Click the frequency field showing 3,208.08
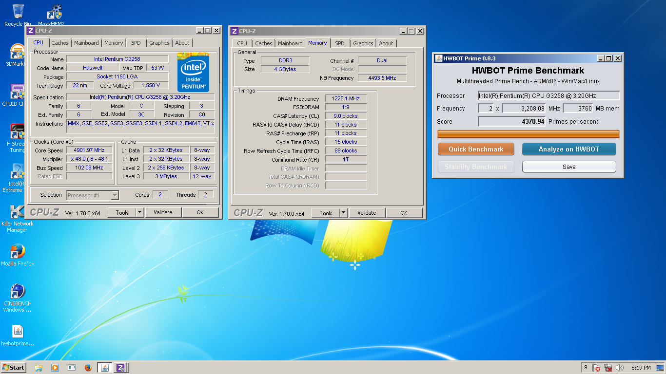This screenshot has width=666, height=374. coord(524,109)
